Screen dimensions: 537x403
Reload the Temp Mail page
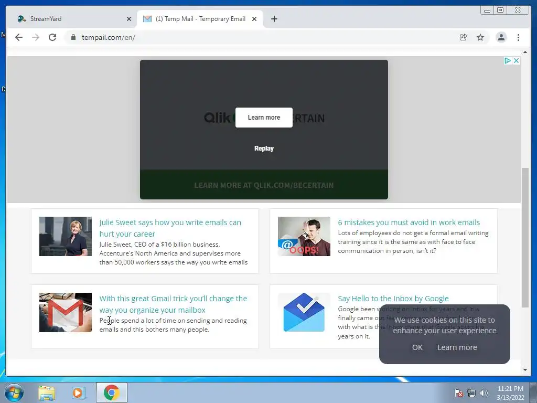pos(52,37)
